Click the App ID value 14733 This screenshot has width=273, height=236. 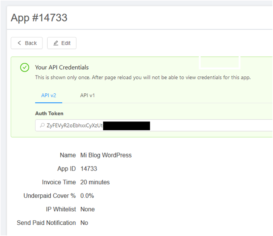[x=89, y=169]
